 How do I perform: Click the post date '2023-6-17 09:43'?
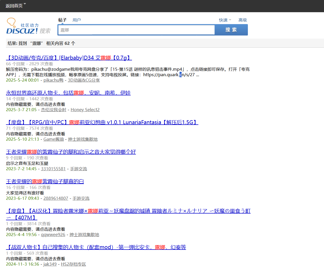[x=23, y=198]
